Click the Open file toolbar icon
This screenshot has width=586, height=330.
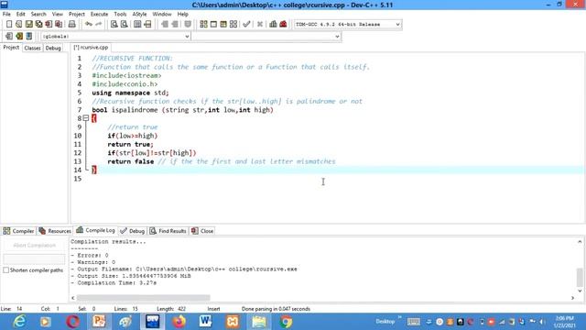18,24
